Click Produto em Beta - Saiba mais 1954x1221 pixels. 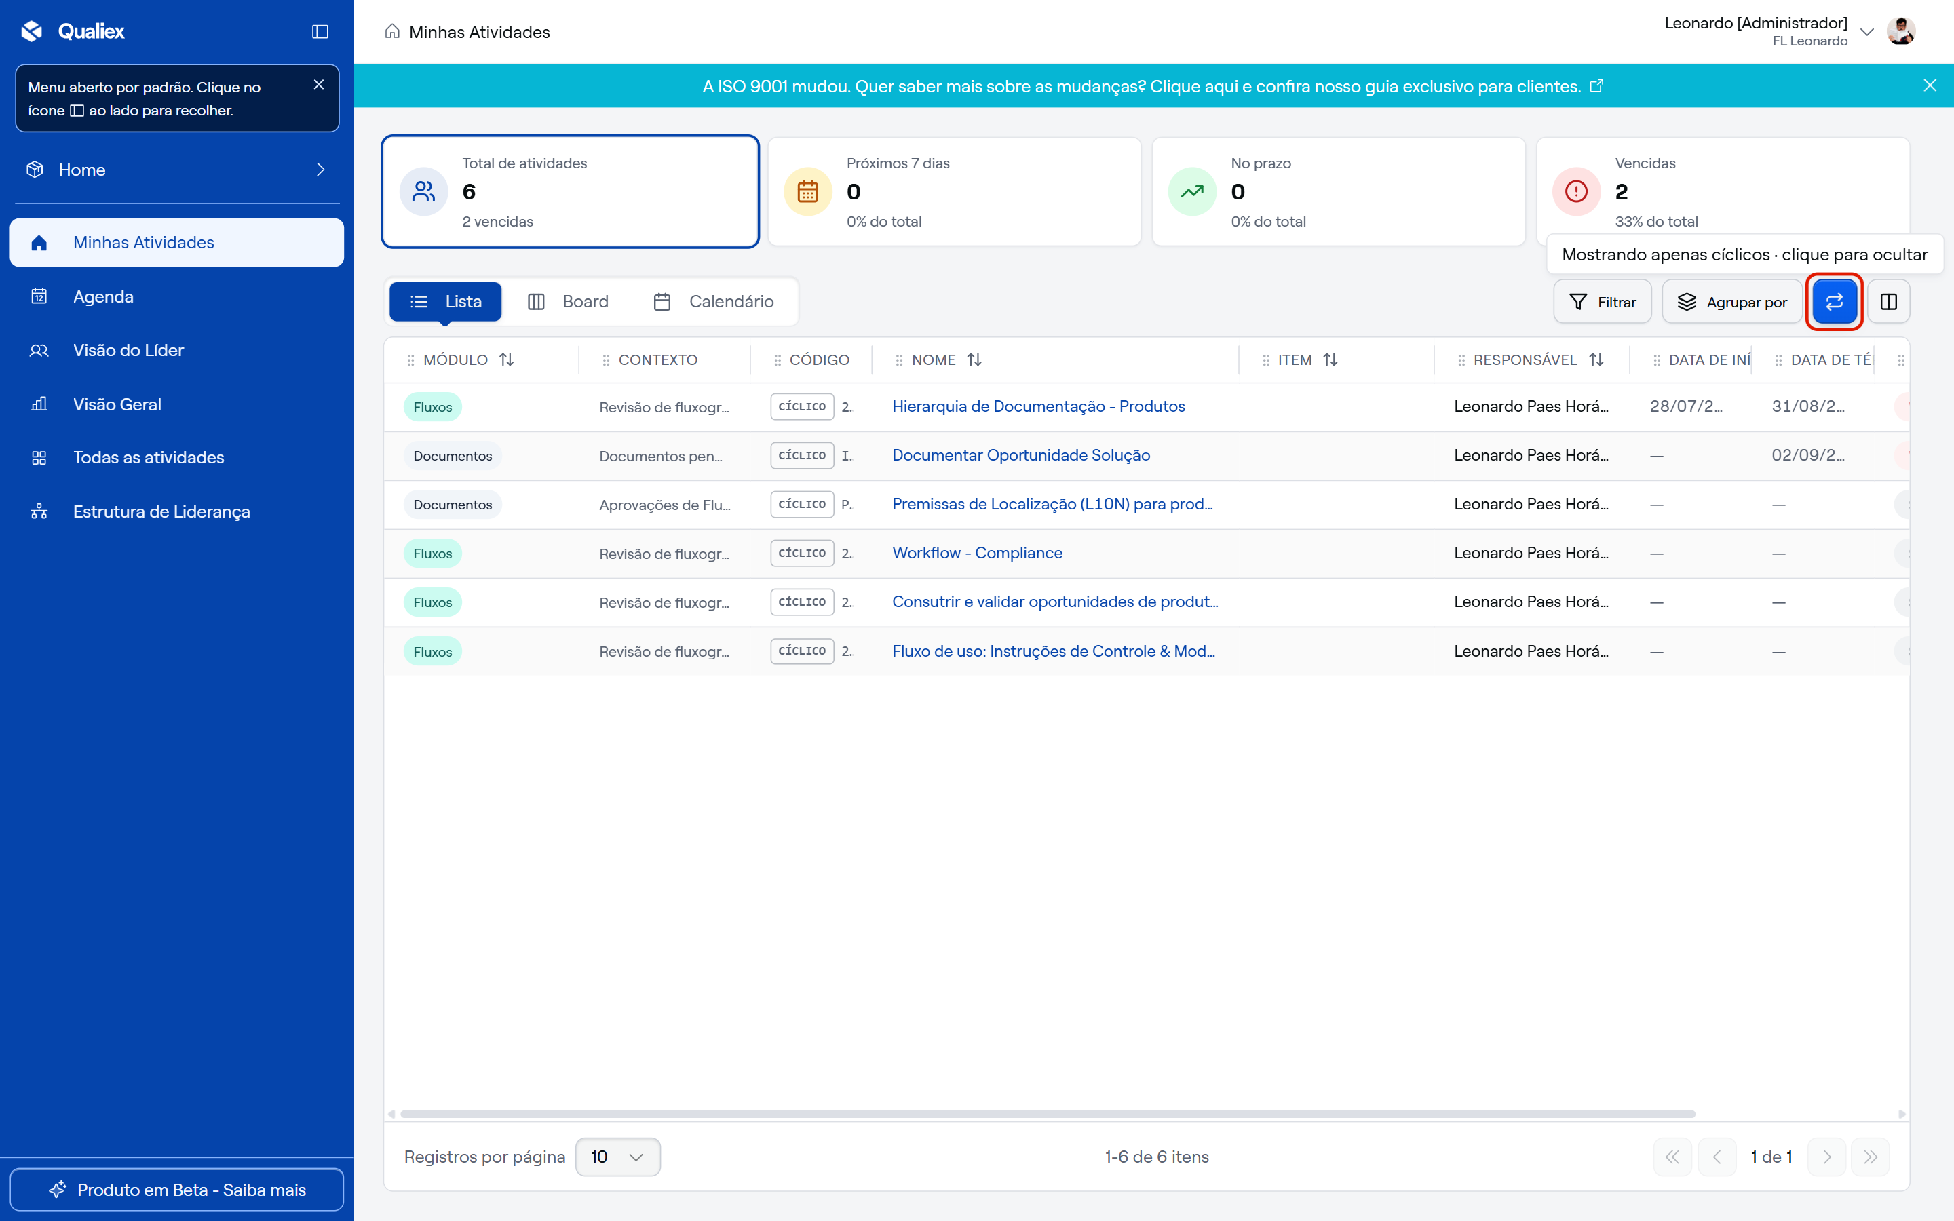pos(177,1190)
